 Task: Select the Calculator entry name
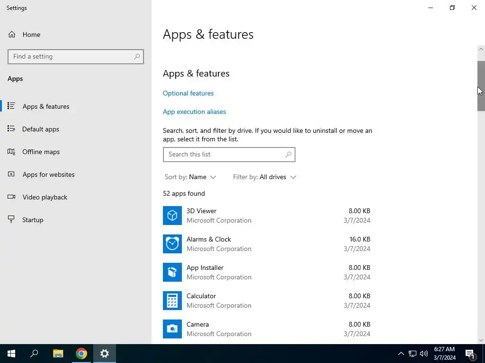tap(201, 296)
